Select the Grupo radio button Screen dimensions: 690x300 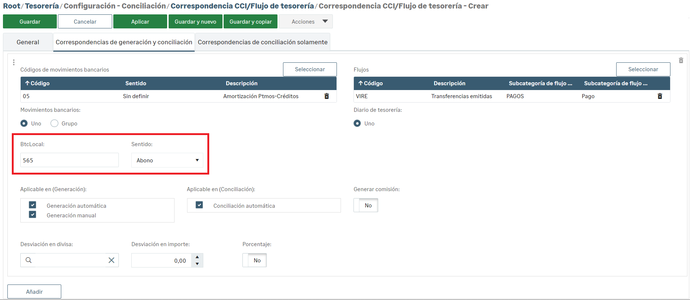[x=55, y=123]
